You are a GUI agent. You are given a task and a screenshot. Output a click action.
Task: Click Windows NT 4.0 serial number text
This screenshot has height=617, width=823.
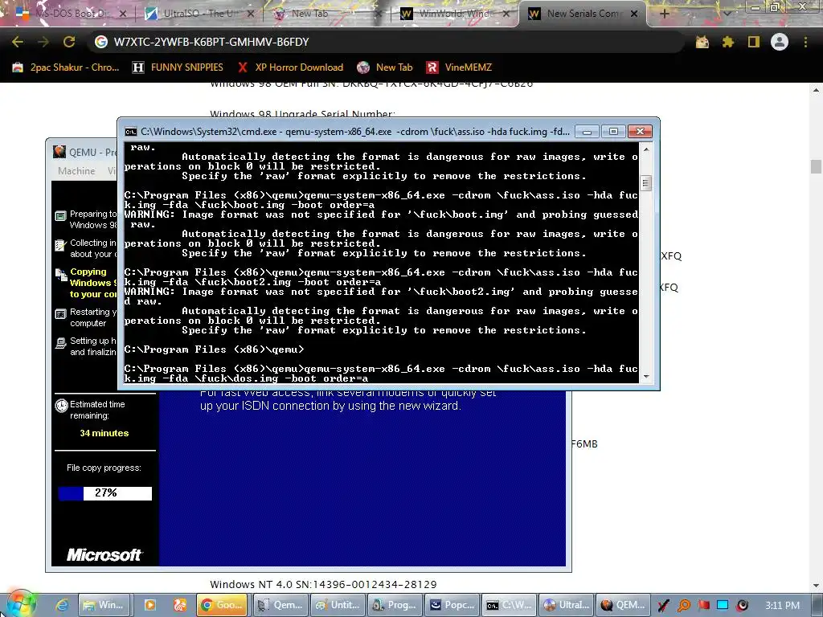(323, 585)
